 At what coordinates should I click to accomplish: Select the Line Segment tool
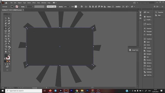point(9,26)
